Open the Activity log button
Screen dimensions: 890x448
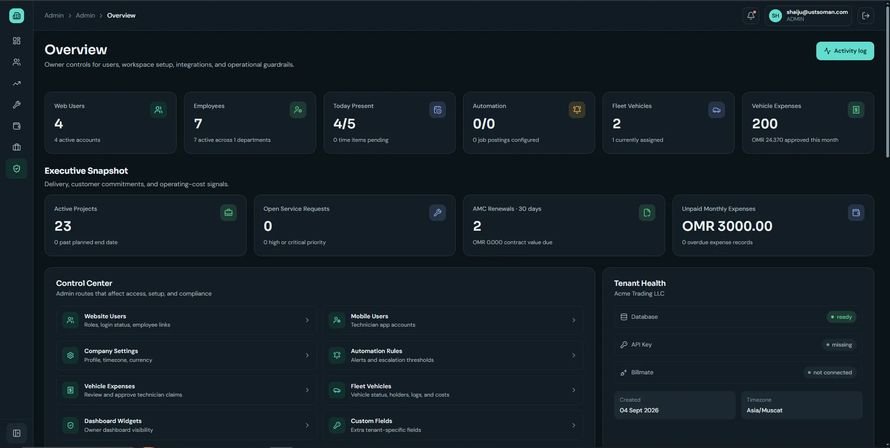(845, 51)
